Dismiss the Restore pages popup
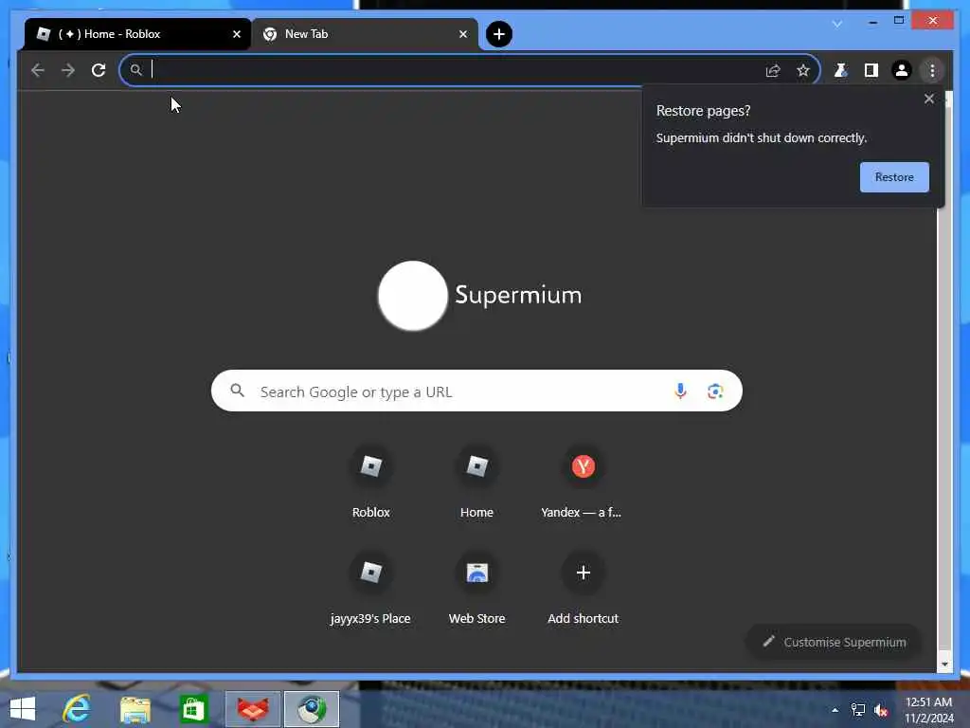Screen dimensions: 970x728 tap(928, 99)
